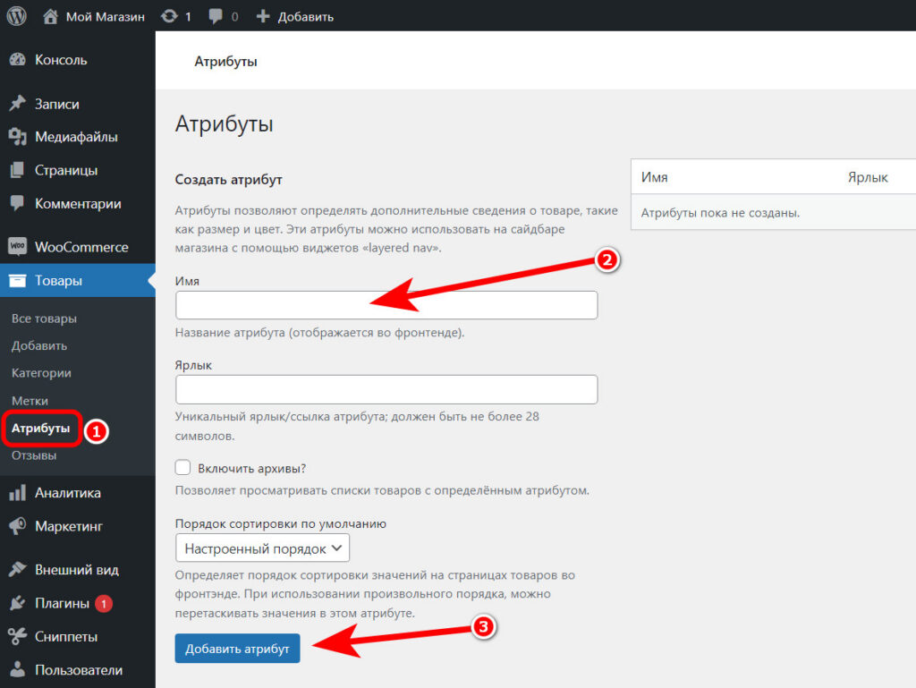Enable the Включить архивы checkbox
The image size is (916, 688).
coord(182,467)
